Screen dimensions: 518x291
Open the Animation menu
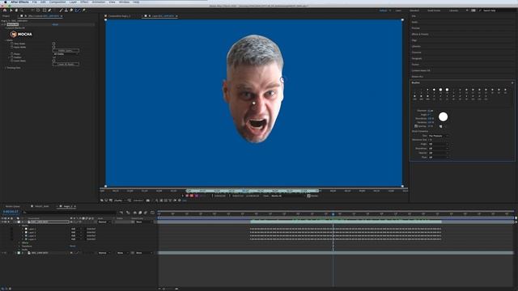pyautogui.click(x=99, y=2)
